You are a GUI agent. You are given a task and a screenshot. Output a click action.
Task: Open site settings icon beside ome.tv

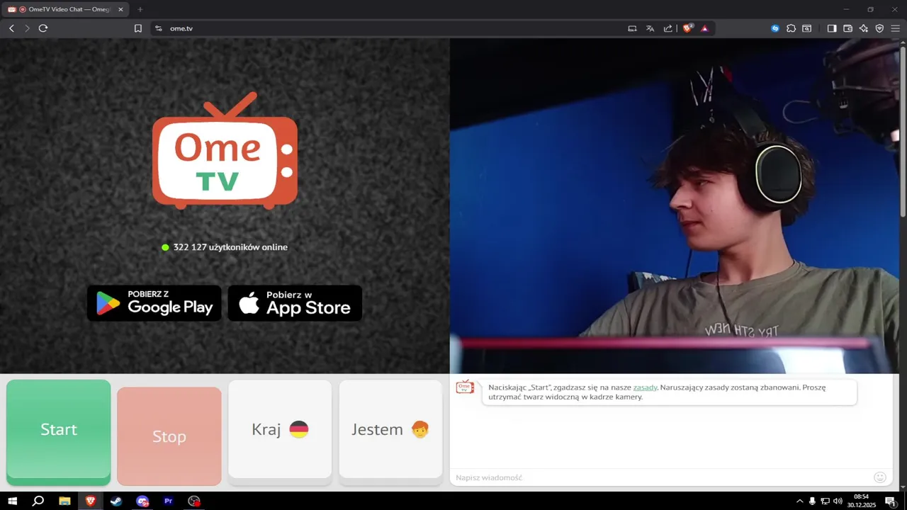159,28
